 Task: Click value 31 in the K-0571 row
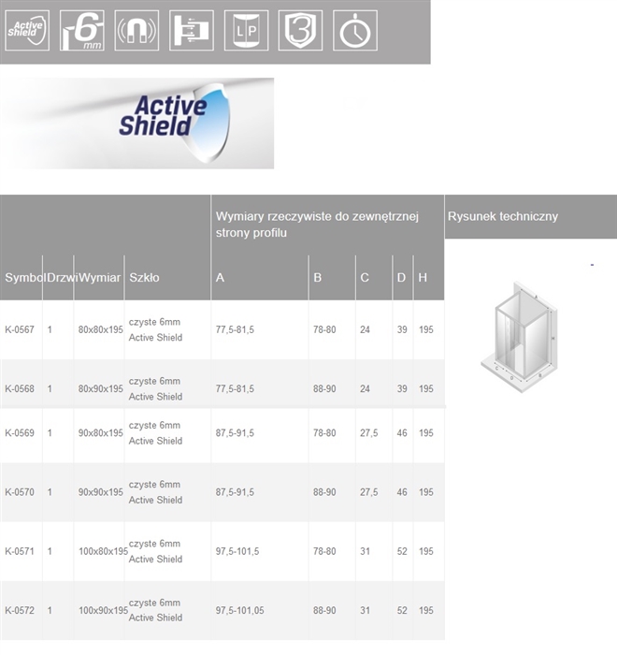365,551
